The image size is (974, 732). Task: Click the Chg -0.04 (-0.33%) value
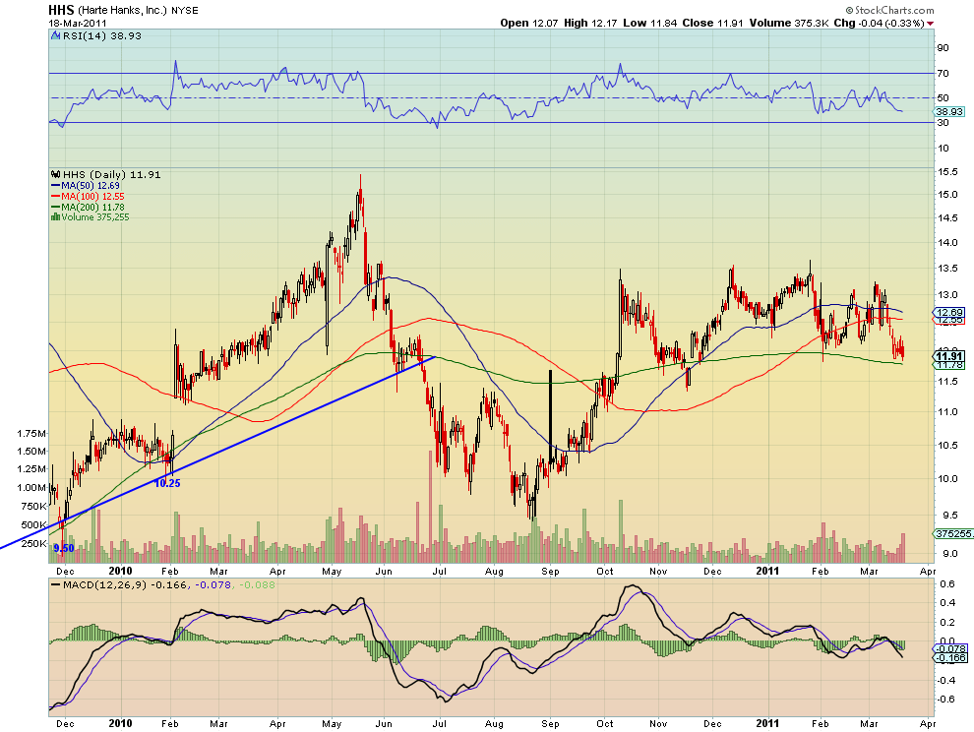879,23
